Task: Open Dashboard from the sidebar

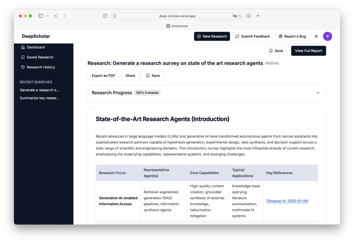Action: [x=36, y=47]
